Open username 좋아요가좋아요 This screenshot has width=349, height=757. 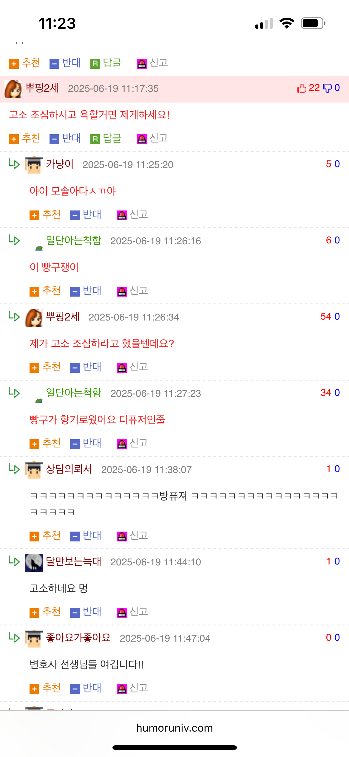78,638
